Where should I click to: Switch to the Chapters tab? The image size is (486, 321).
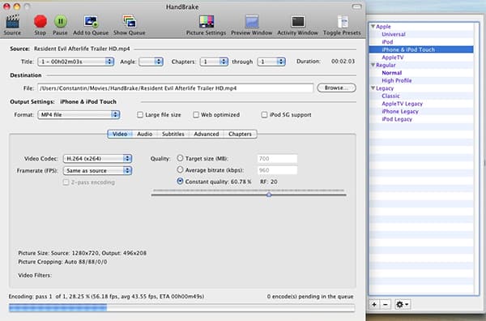click(240, 134)
